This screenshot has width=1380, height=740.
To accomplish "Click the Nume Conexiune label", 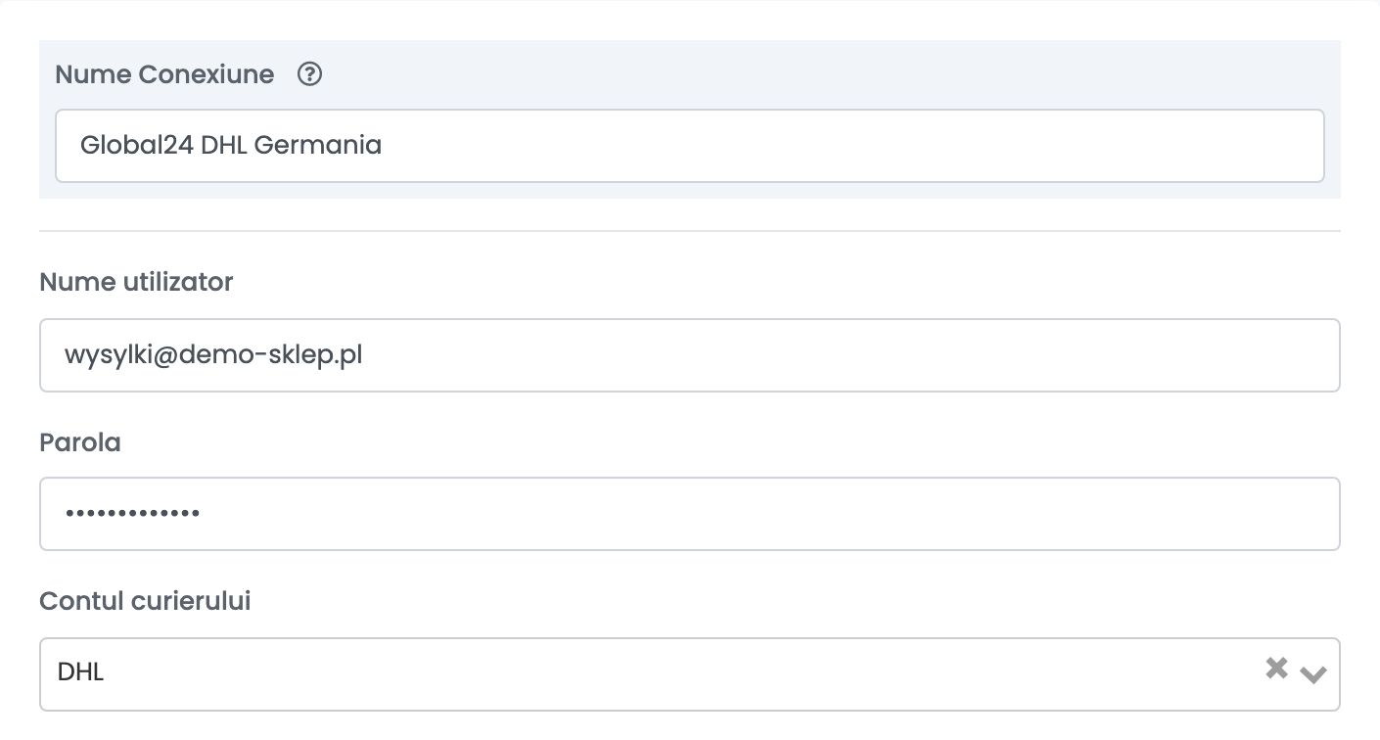I will [x=164, y=74].
